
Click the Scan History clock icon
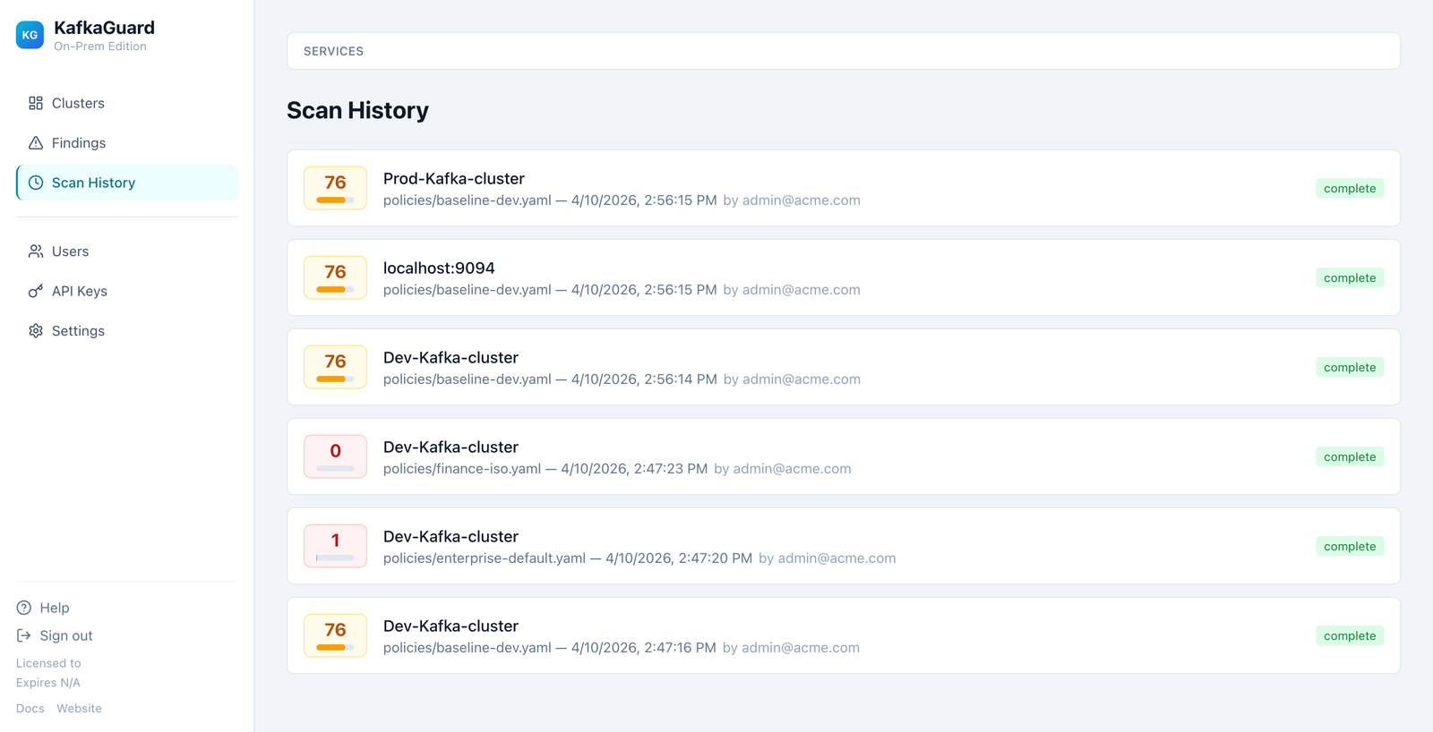tap(36, 183)
